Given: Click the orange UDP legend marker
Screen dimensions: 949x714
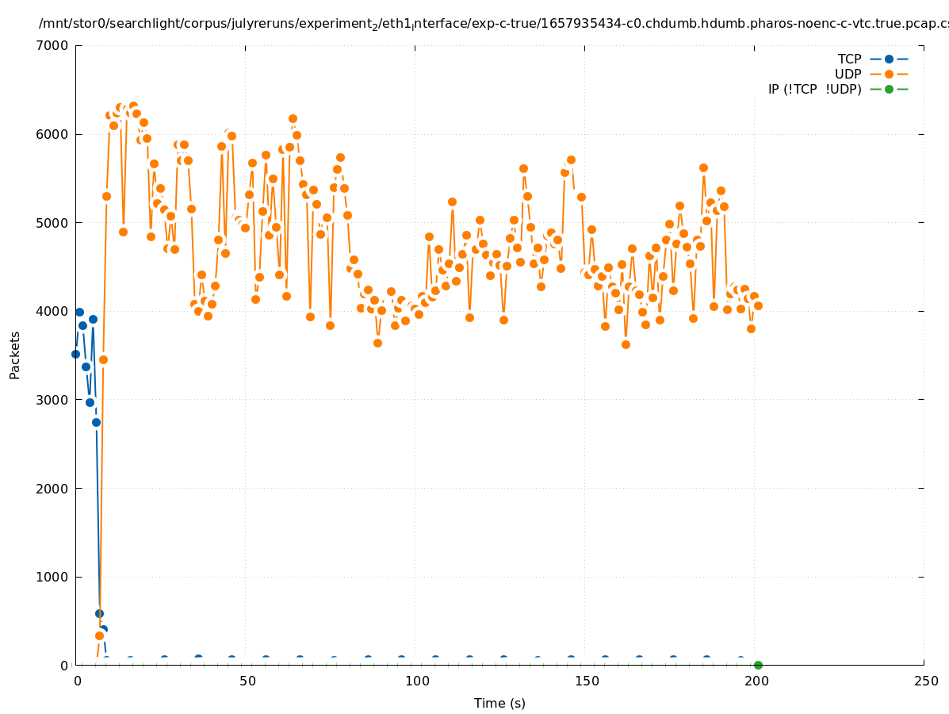Looking at the screenshot, I should [x=889, y=74].
